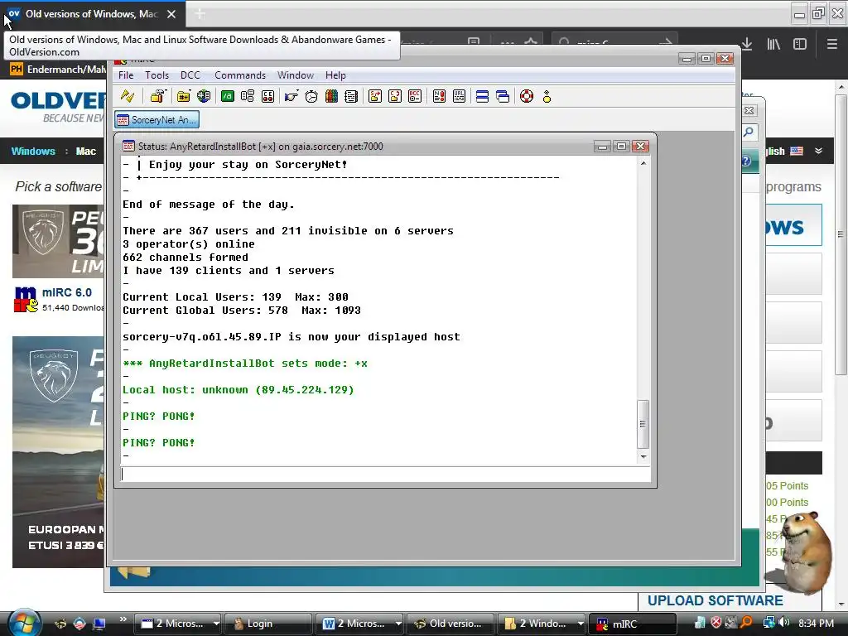Switch to the Old versions browser tab
Image resolution: width=848 pixels, height=636 pixels.
(92, 14)
